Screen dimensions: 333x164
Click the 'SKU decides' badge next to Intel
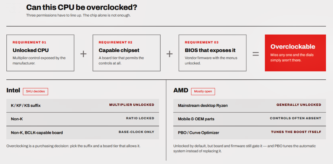coord(36,91)
